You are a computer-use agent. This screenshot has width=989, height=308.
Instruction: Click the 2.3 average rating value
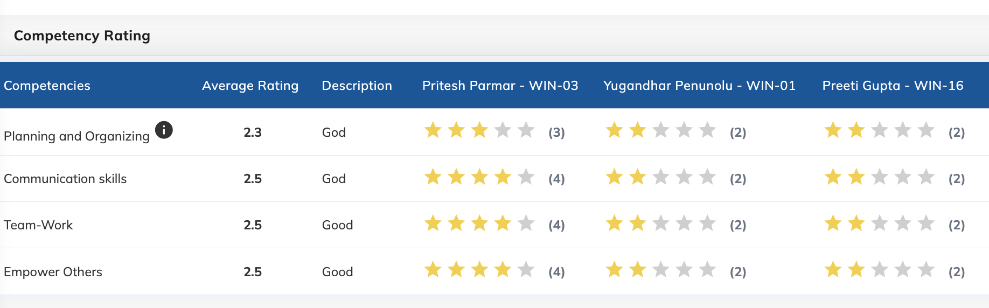pos(253,132)
